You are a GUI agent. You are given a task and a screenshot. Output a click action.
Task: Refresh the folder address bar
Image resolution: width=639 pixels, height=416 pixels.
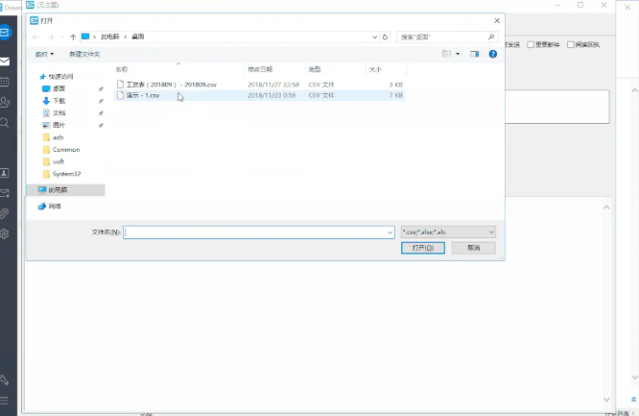385,37
